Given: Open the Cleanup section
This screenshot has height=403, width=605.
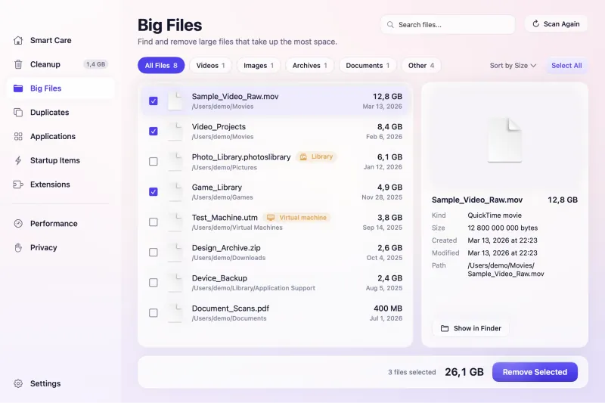Looking at the screenshot, I should coord(60,64).
